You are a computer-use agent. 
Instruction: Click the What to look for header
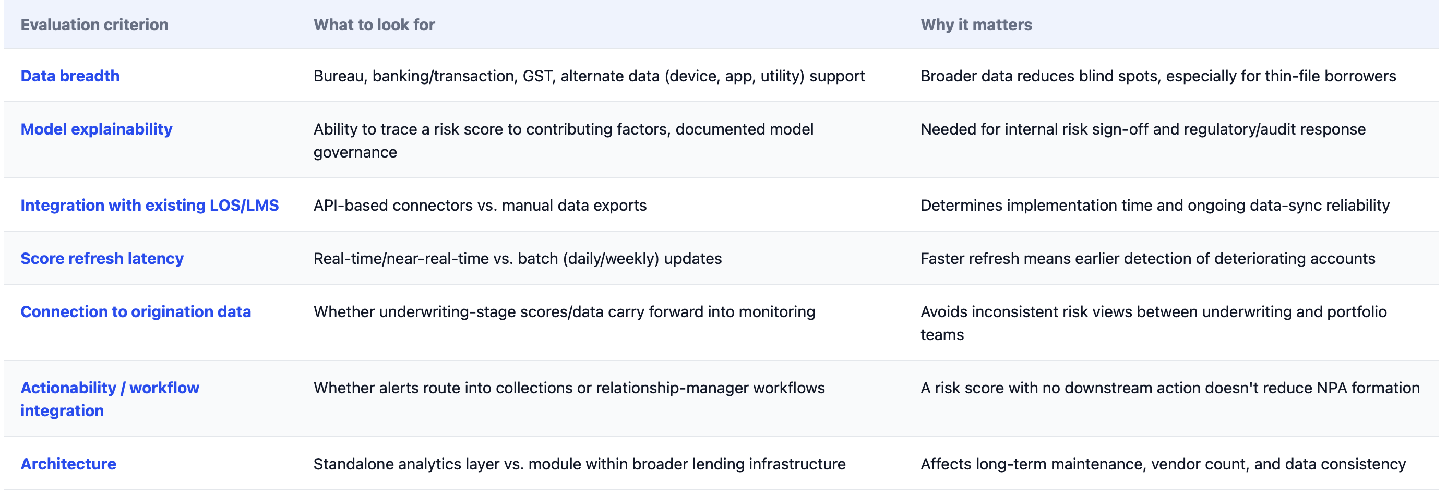point(374,25)
